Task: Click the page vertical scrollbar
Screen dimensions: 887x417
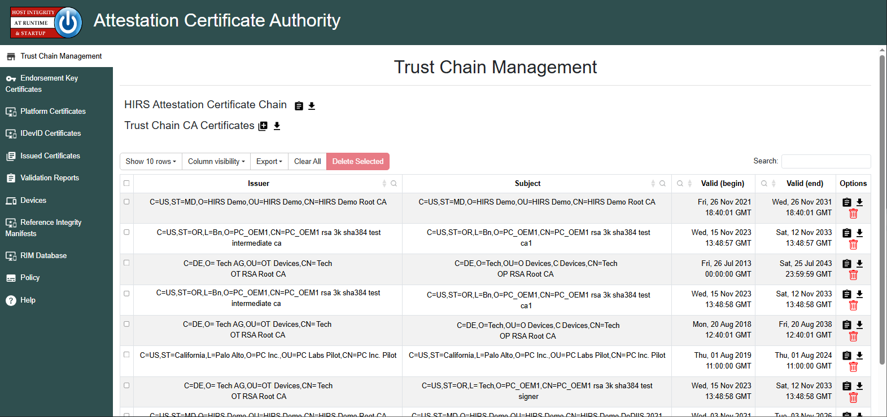Action: (882, 208)
